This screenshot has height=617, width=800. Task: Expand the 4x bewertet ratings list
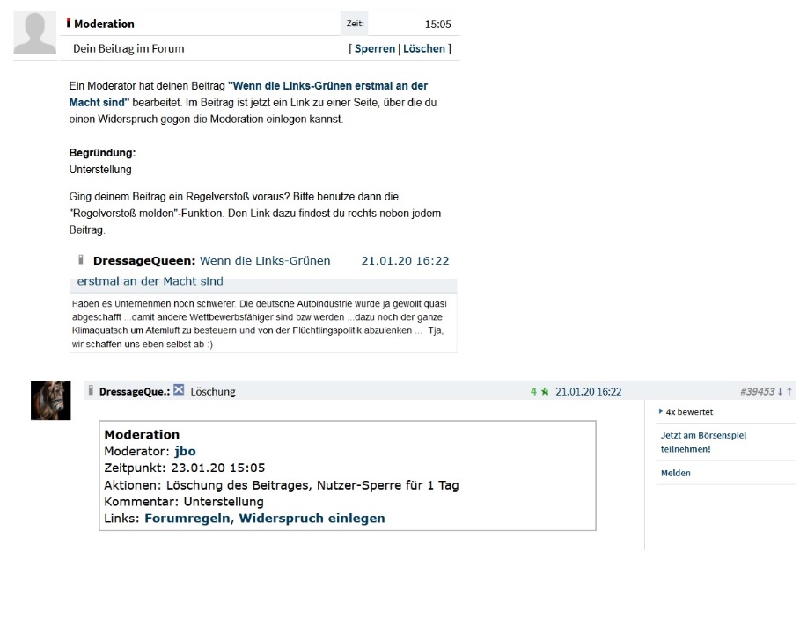(686, 411)
